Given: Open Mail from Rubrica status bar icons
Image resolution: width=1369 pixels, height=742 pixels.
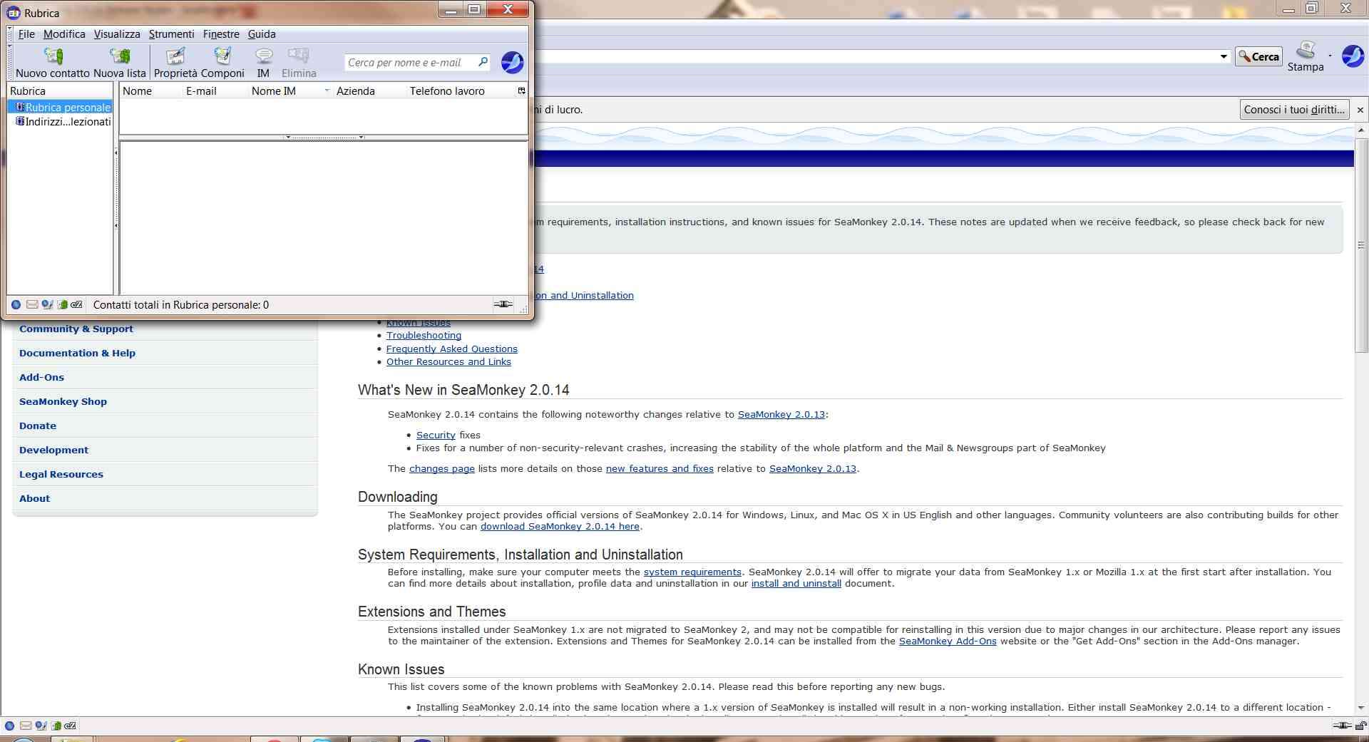Looking at the screenshot, I should pyautogui.click(x=32, y=305).
